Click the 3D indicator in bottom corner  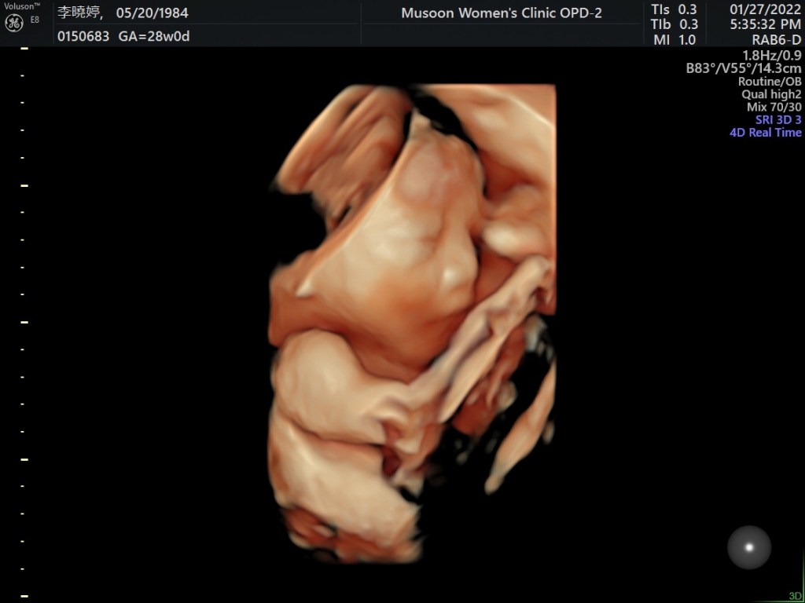(795, 596)
